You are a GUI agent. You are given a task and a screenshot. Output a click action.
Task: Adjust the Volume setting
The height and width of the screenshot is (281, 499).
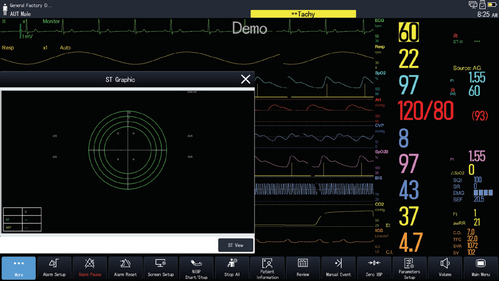pos(445,268)
